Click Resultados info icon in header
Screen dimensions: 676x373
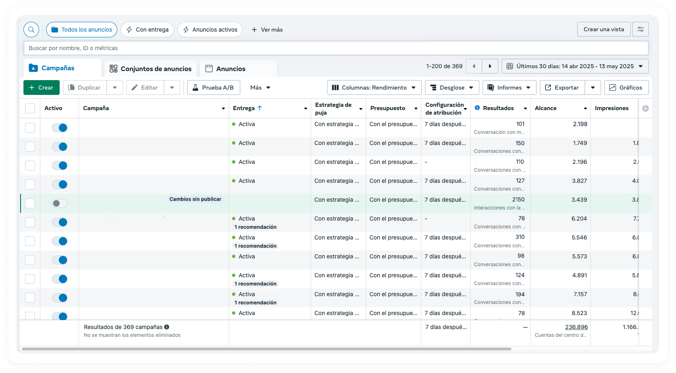(x=477, y=108)
